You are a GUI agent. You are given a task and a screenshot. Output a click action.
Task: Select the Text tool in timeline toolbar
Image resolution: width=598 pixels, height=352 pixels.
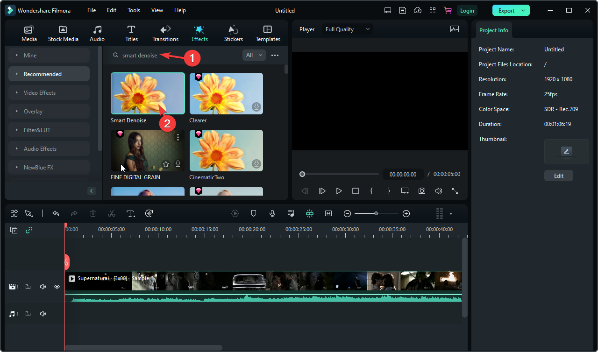pyautogui.click(x=130, y=213)
